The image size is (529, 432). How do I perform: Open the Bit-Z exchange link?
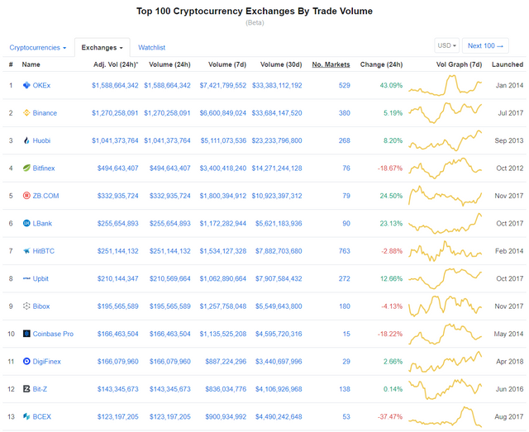coord(40,389)
